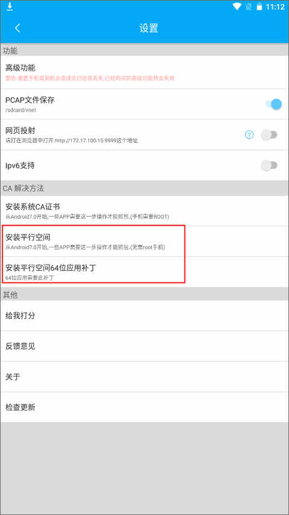Tap 给我打分 to rate
Viewport: 289px width, 515px height.
click(x=144, y=315)
